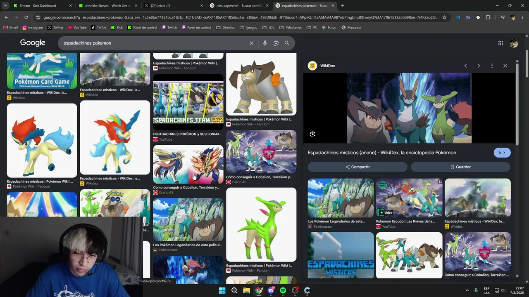This screenshot has height=297, width=529.
Task: Clear the Google search box text
Action: (251, 43)
